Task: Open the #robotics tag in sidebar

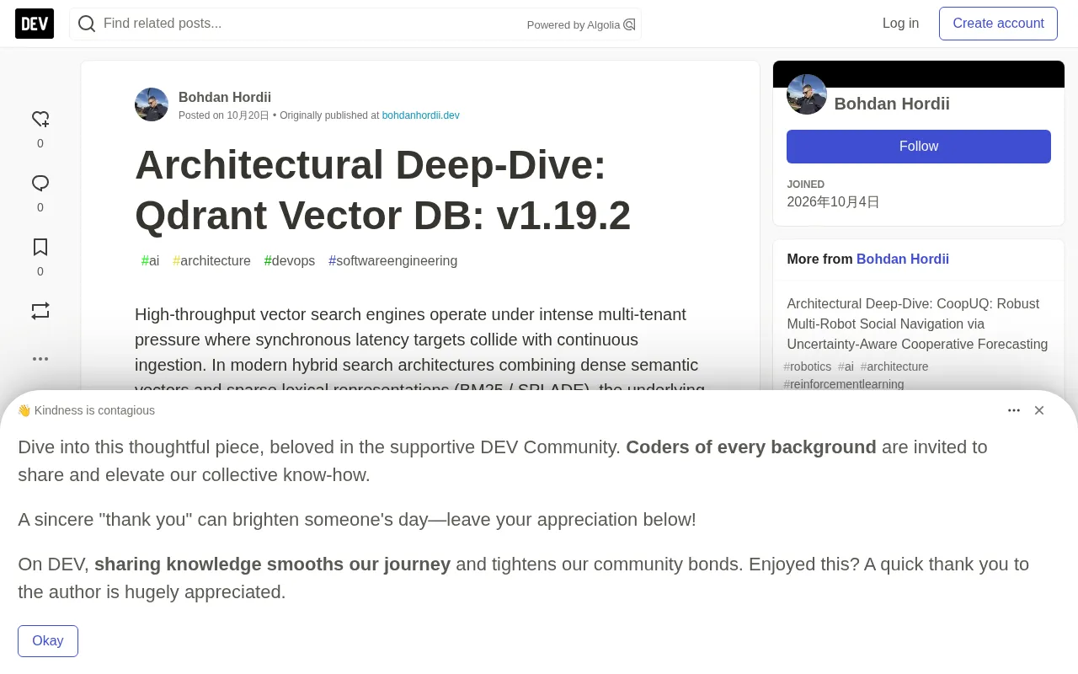Action: (x=808, y=366)
